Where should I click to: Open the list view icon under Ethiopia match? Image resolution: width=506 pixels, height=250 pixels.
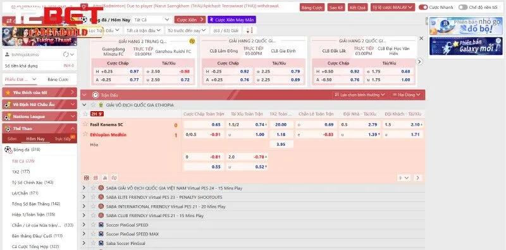96,177
